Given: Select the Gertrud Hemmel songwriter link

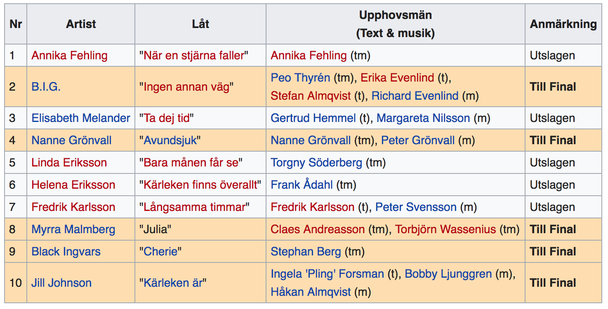Looking at the screenshot, I should [313, 118].
